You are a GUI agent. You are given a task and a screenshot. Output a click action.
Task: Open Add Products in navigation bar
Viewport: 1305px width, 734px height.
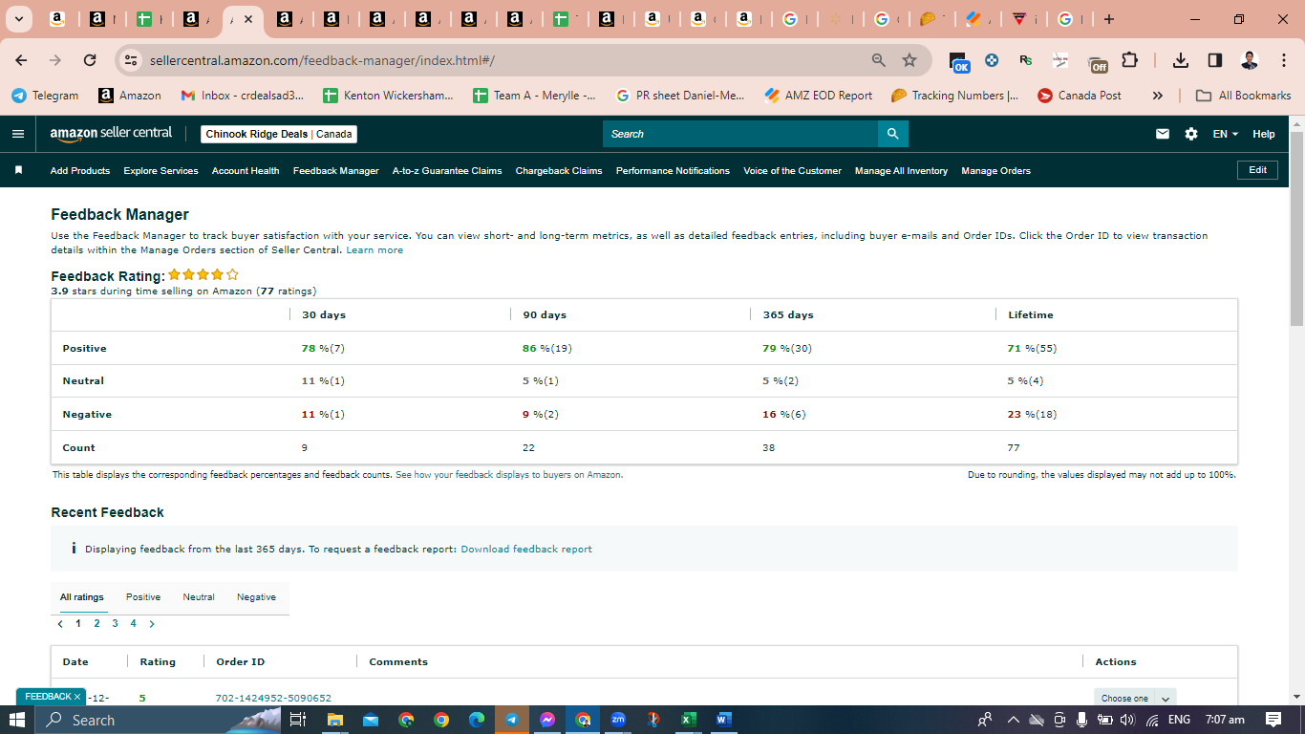[80, 171]
